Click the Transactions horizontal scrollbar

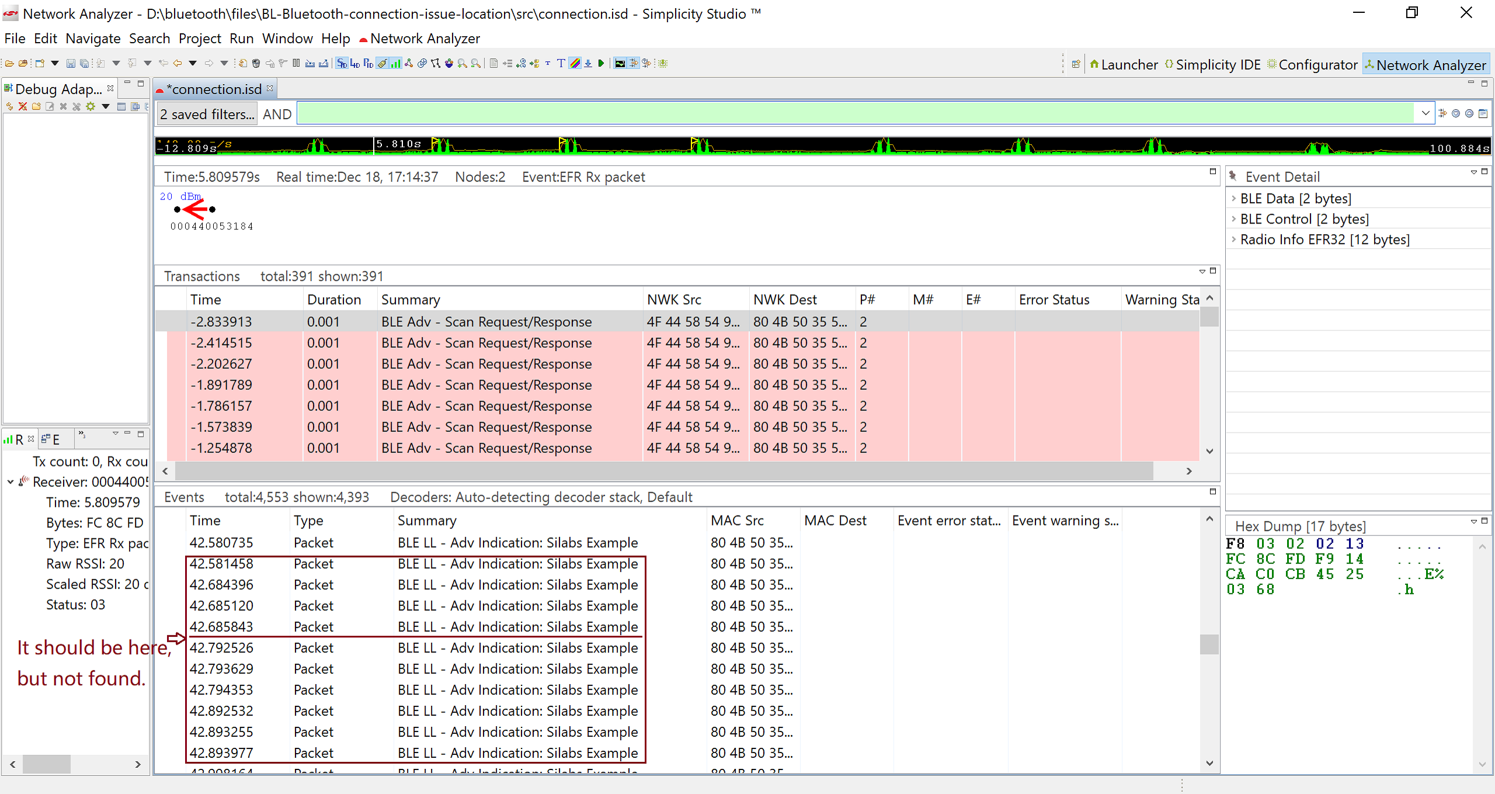(665, 471)
